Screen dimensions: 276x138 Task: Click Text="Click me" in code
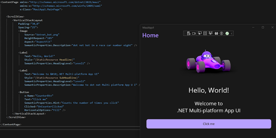click(36, 99)
